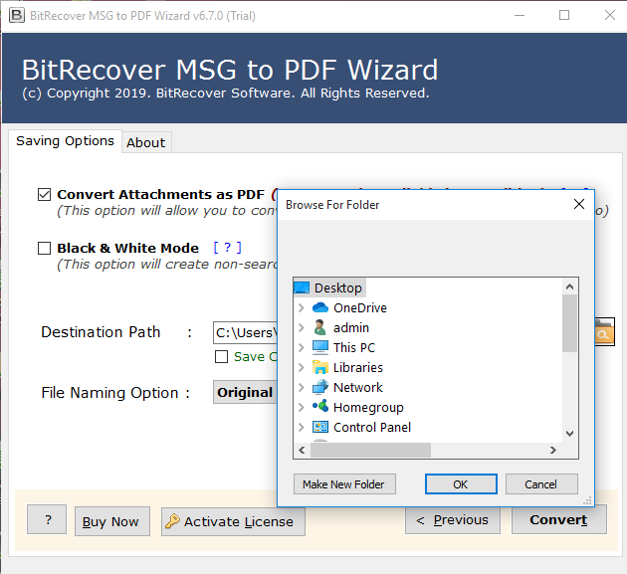Click the question mark help button
Screen dimensions: 627x574
47,519
